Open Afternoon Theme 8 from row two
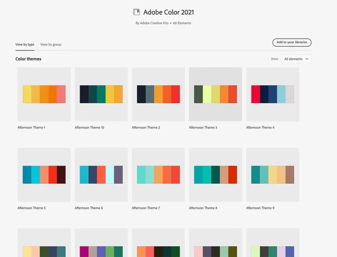 point(215,174)
